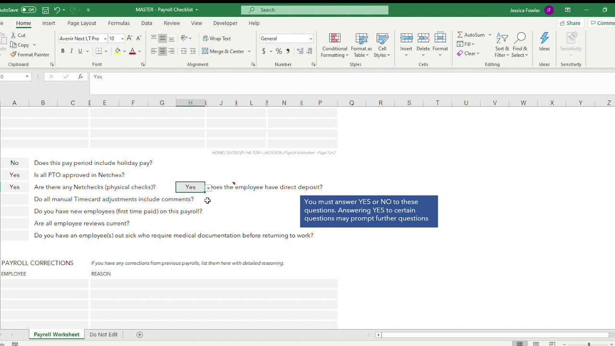Select the Format Painter brush
This screenshot has width=615, height=346.
[x=13, y=54]
